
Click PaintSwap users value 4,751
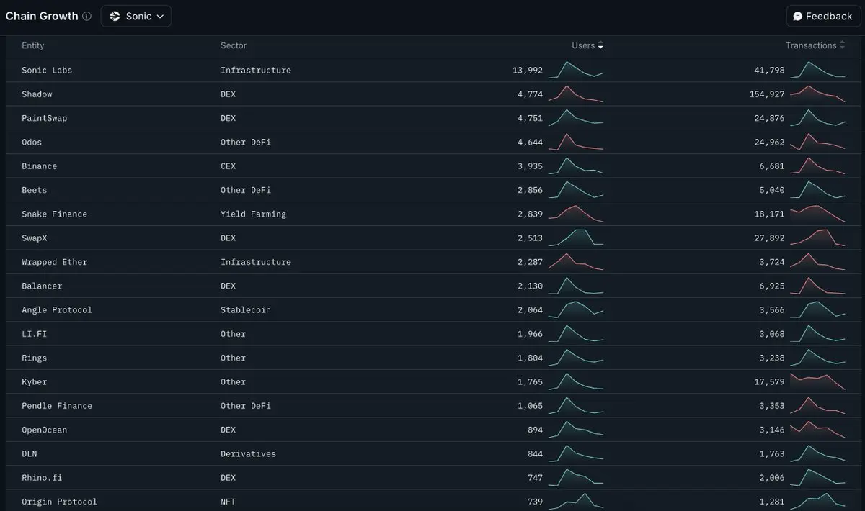point(530,118)
